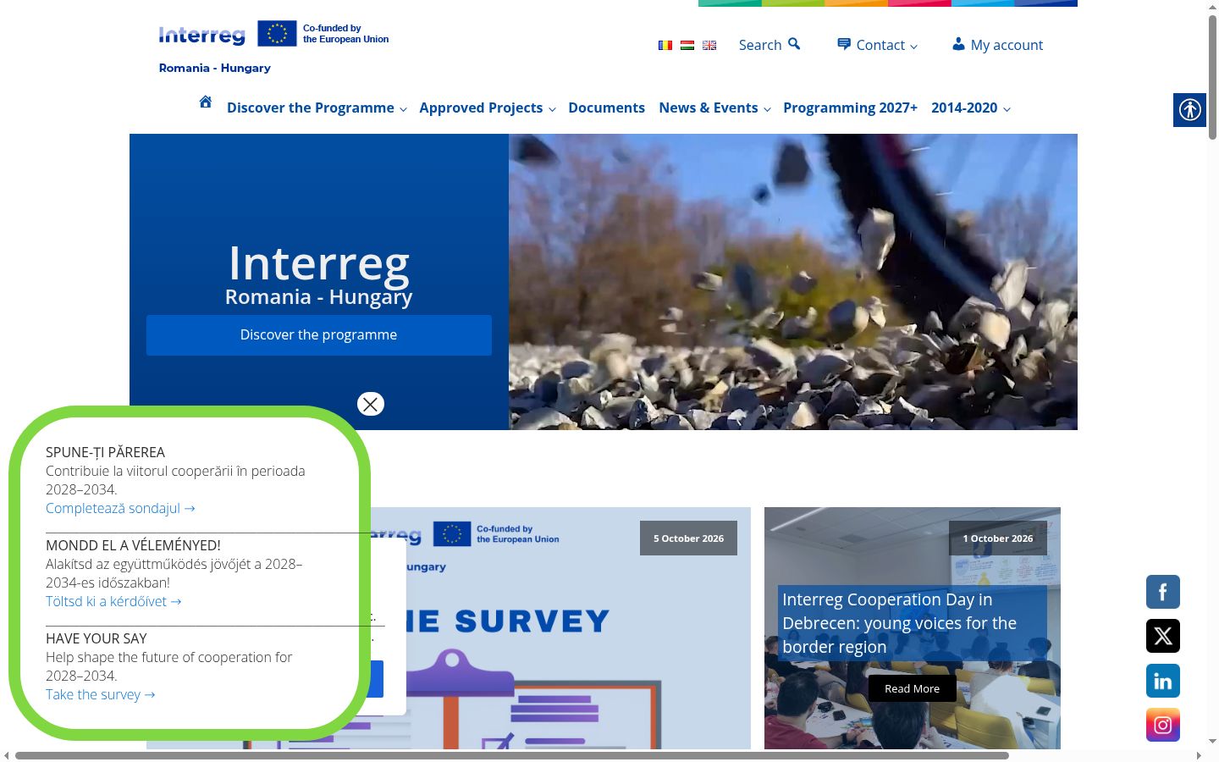Click the Take the survey link

click(x=101, y=694)
